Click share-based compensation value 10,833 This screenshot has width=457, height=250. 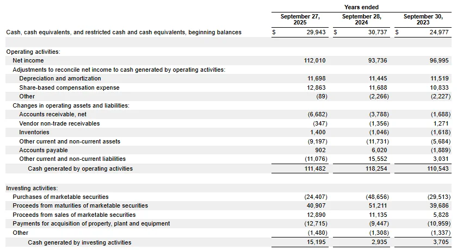coord(439,87)
